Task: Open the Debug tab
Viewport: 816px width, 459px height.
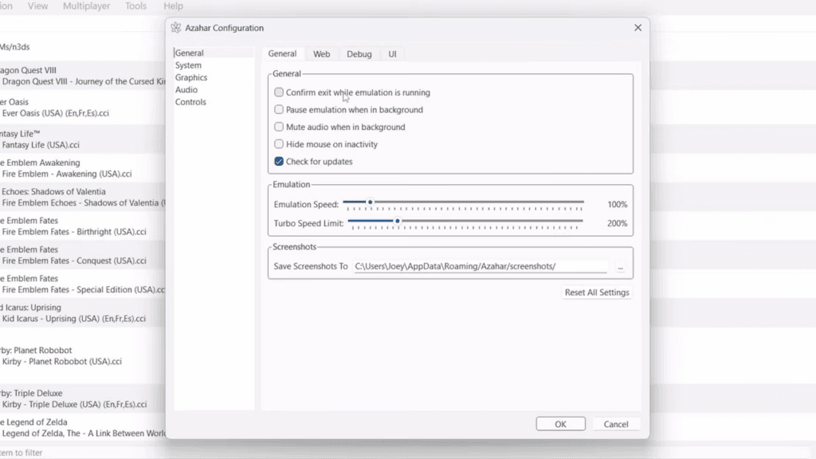Action: click(359, 54)
